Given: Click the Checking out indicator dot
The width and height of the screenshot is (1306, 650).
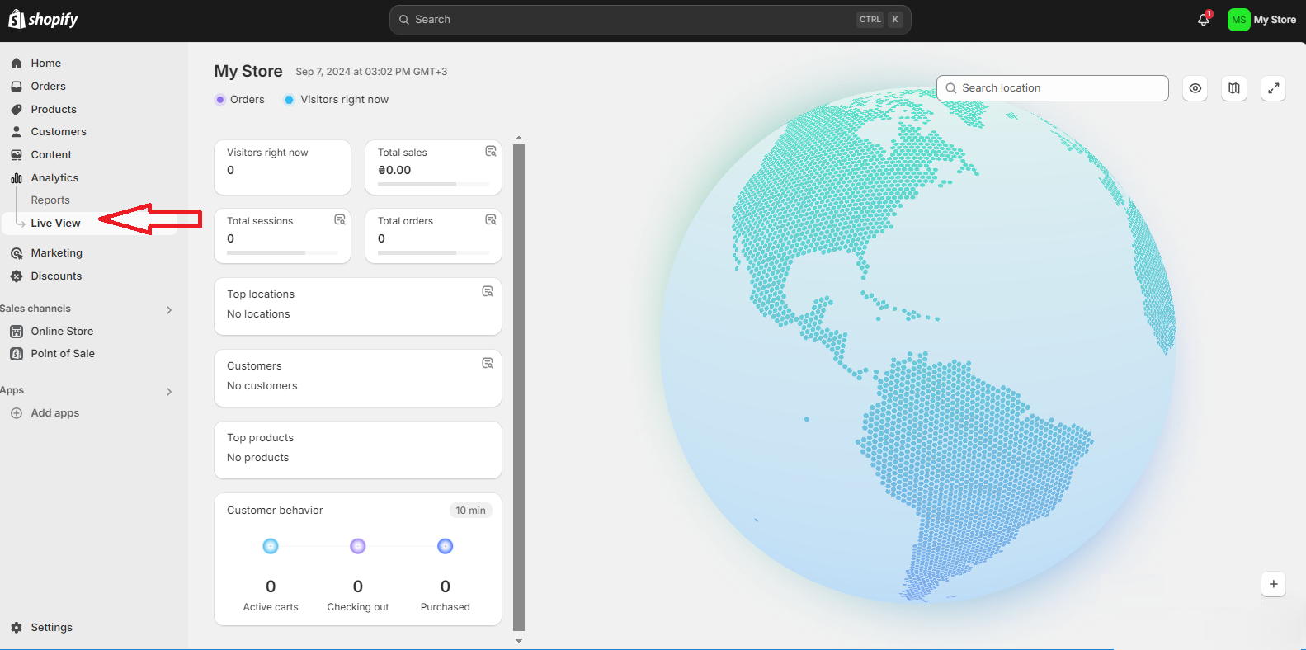Looking at the screenshot, I should point(358,546).
